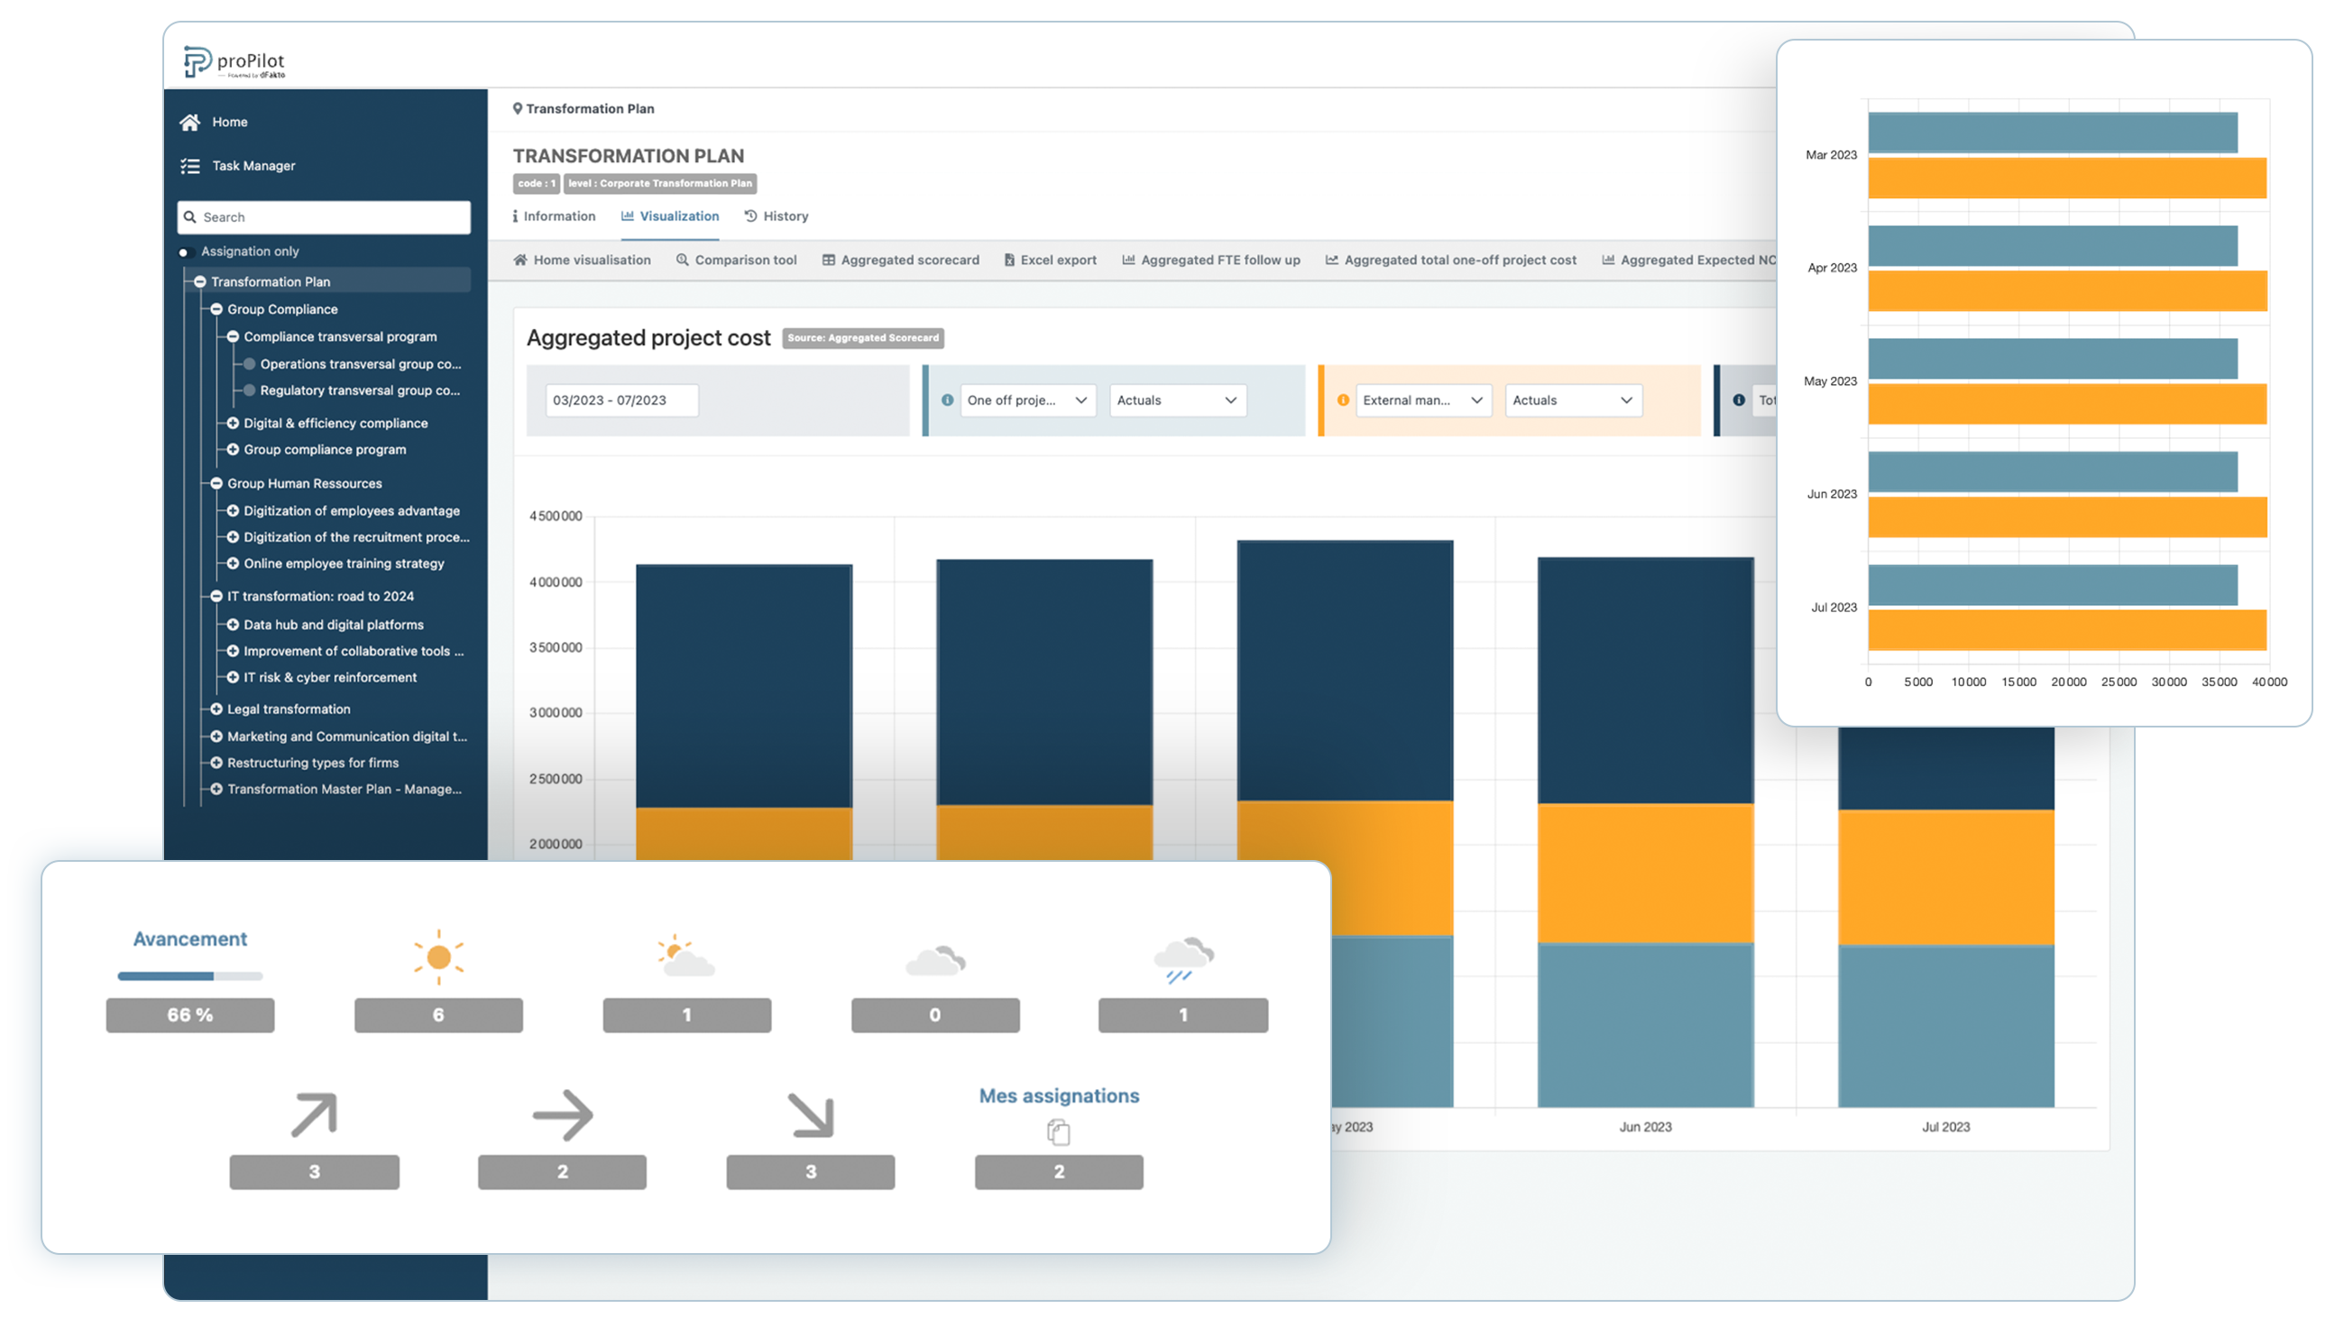Open the Aggregated scorecard view
The height and width of the screenshot is (1327, 2335).
(x=901, y=260)
